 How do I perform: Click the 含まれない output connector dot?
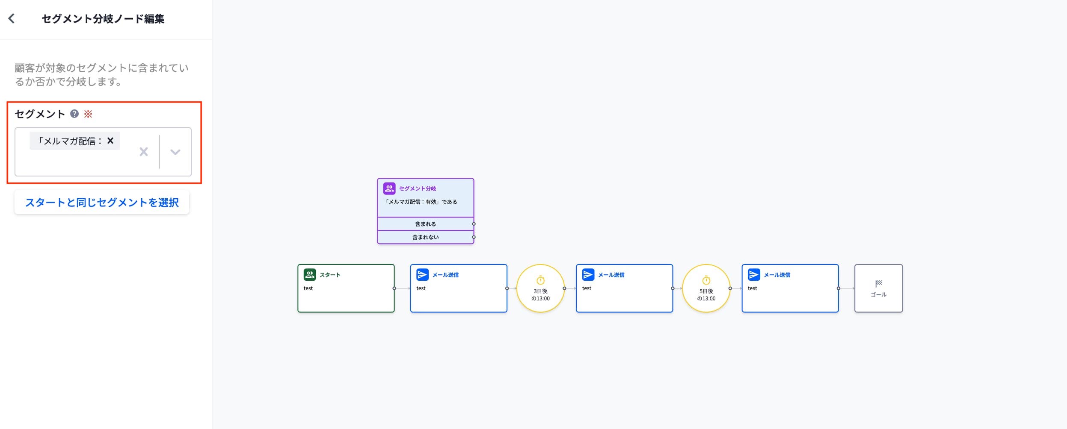point(474,237)
